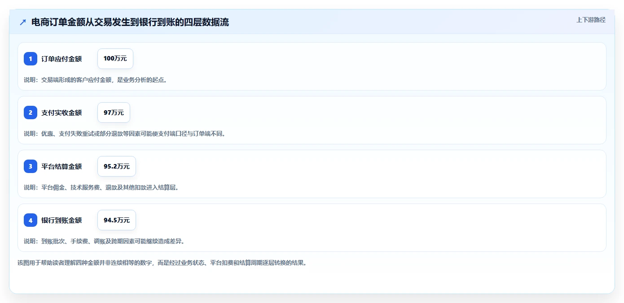Click the 订单应付金额 label
The width and height of the screenshot is (624, 303).
(x=62, y=59)
